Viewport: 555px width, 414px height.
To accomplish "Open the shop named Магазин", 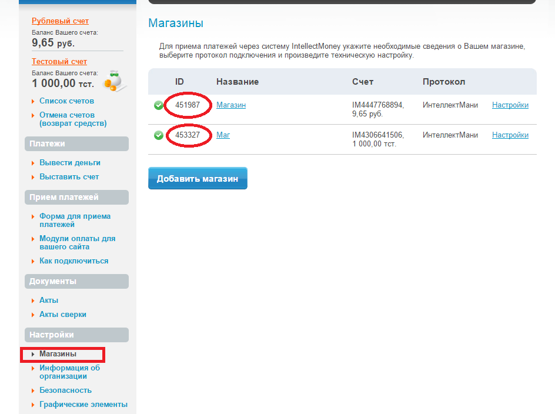I will coord(231,105).
